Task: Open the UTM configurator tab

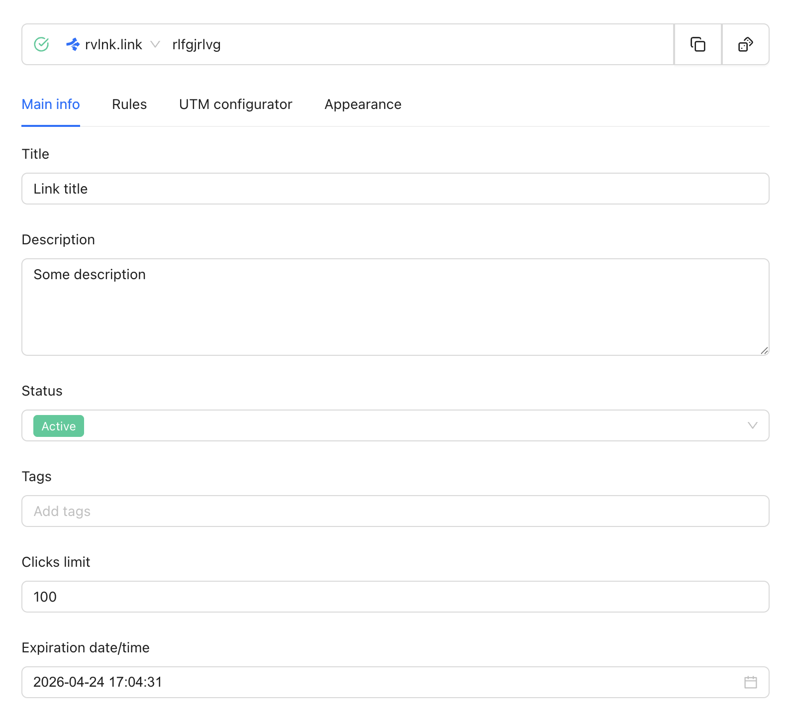Action: (x=235, y=104)
